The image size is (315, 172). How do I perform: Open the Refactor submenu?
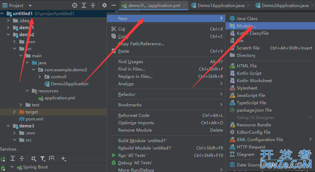(167, 94)
